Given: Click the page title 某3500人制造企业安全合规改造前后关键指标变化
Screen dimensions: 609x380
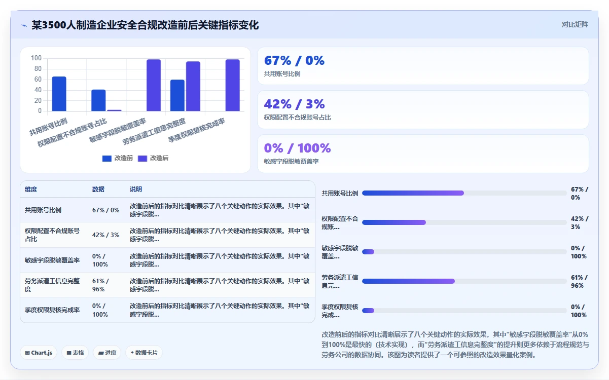Looking at the screenshot, I should pyautogui.click(x=145, y=25).
